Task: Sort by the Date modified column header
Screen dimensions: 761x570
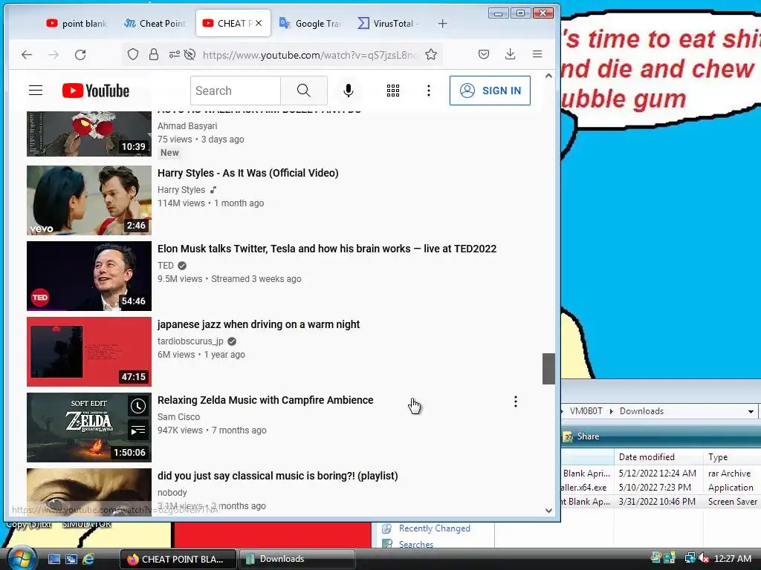Action: (658, 457)
